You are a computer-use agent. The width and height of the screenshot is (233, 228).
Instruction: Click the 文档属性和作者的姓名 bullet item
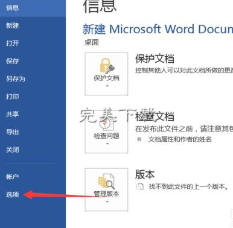180,139
